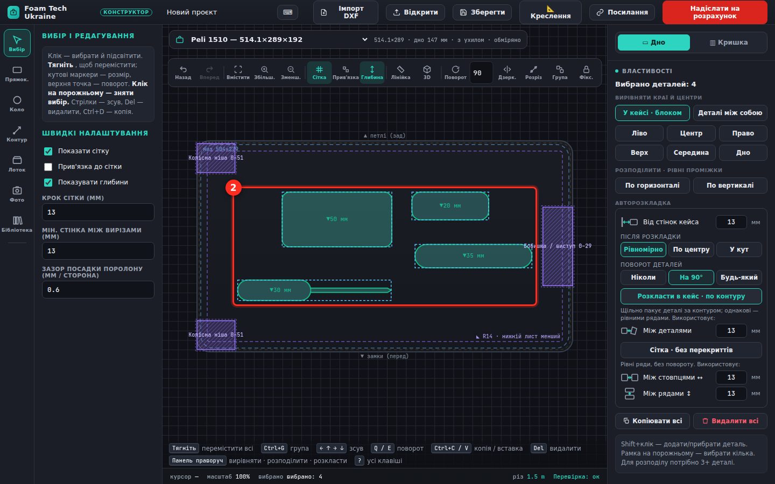Activate the Лінійка ruler tool

point(400,73)
